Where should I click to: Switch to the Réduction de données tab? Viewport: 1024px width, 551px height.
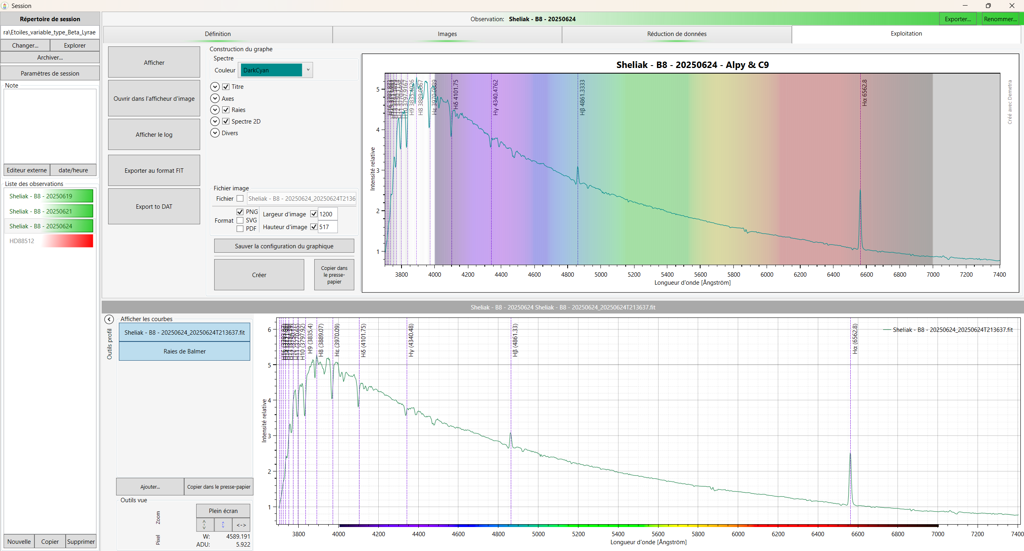point(677,34)
